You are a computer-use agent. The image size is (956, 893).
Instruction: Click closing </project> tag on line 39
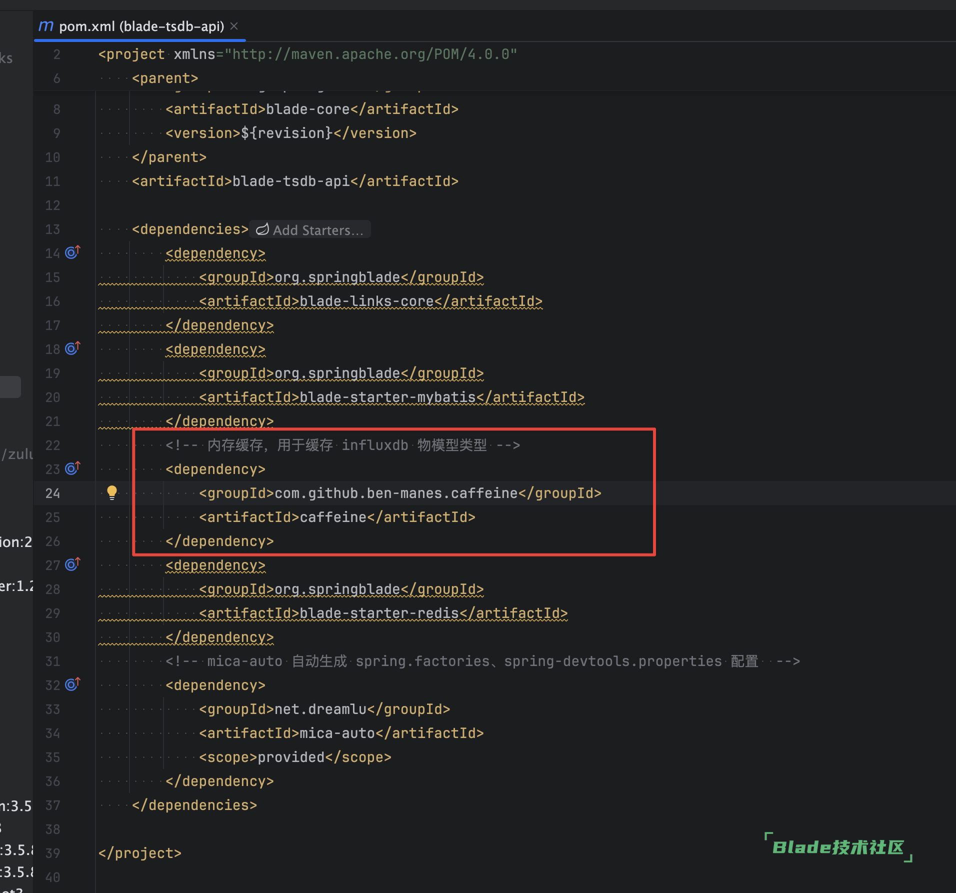(x=140, y=853)
